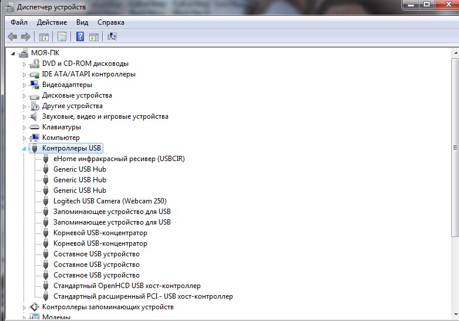Screen dimensions: 459x321
Task: Click the Клавиатуры keyboard icon
Action: point(35,127)
